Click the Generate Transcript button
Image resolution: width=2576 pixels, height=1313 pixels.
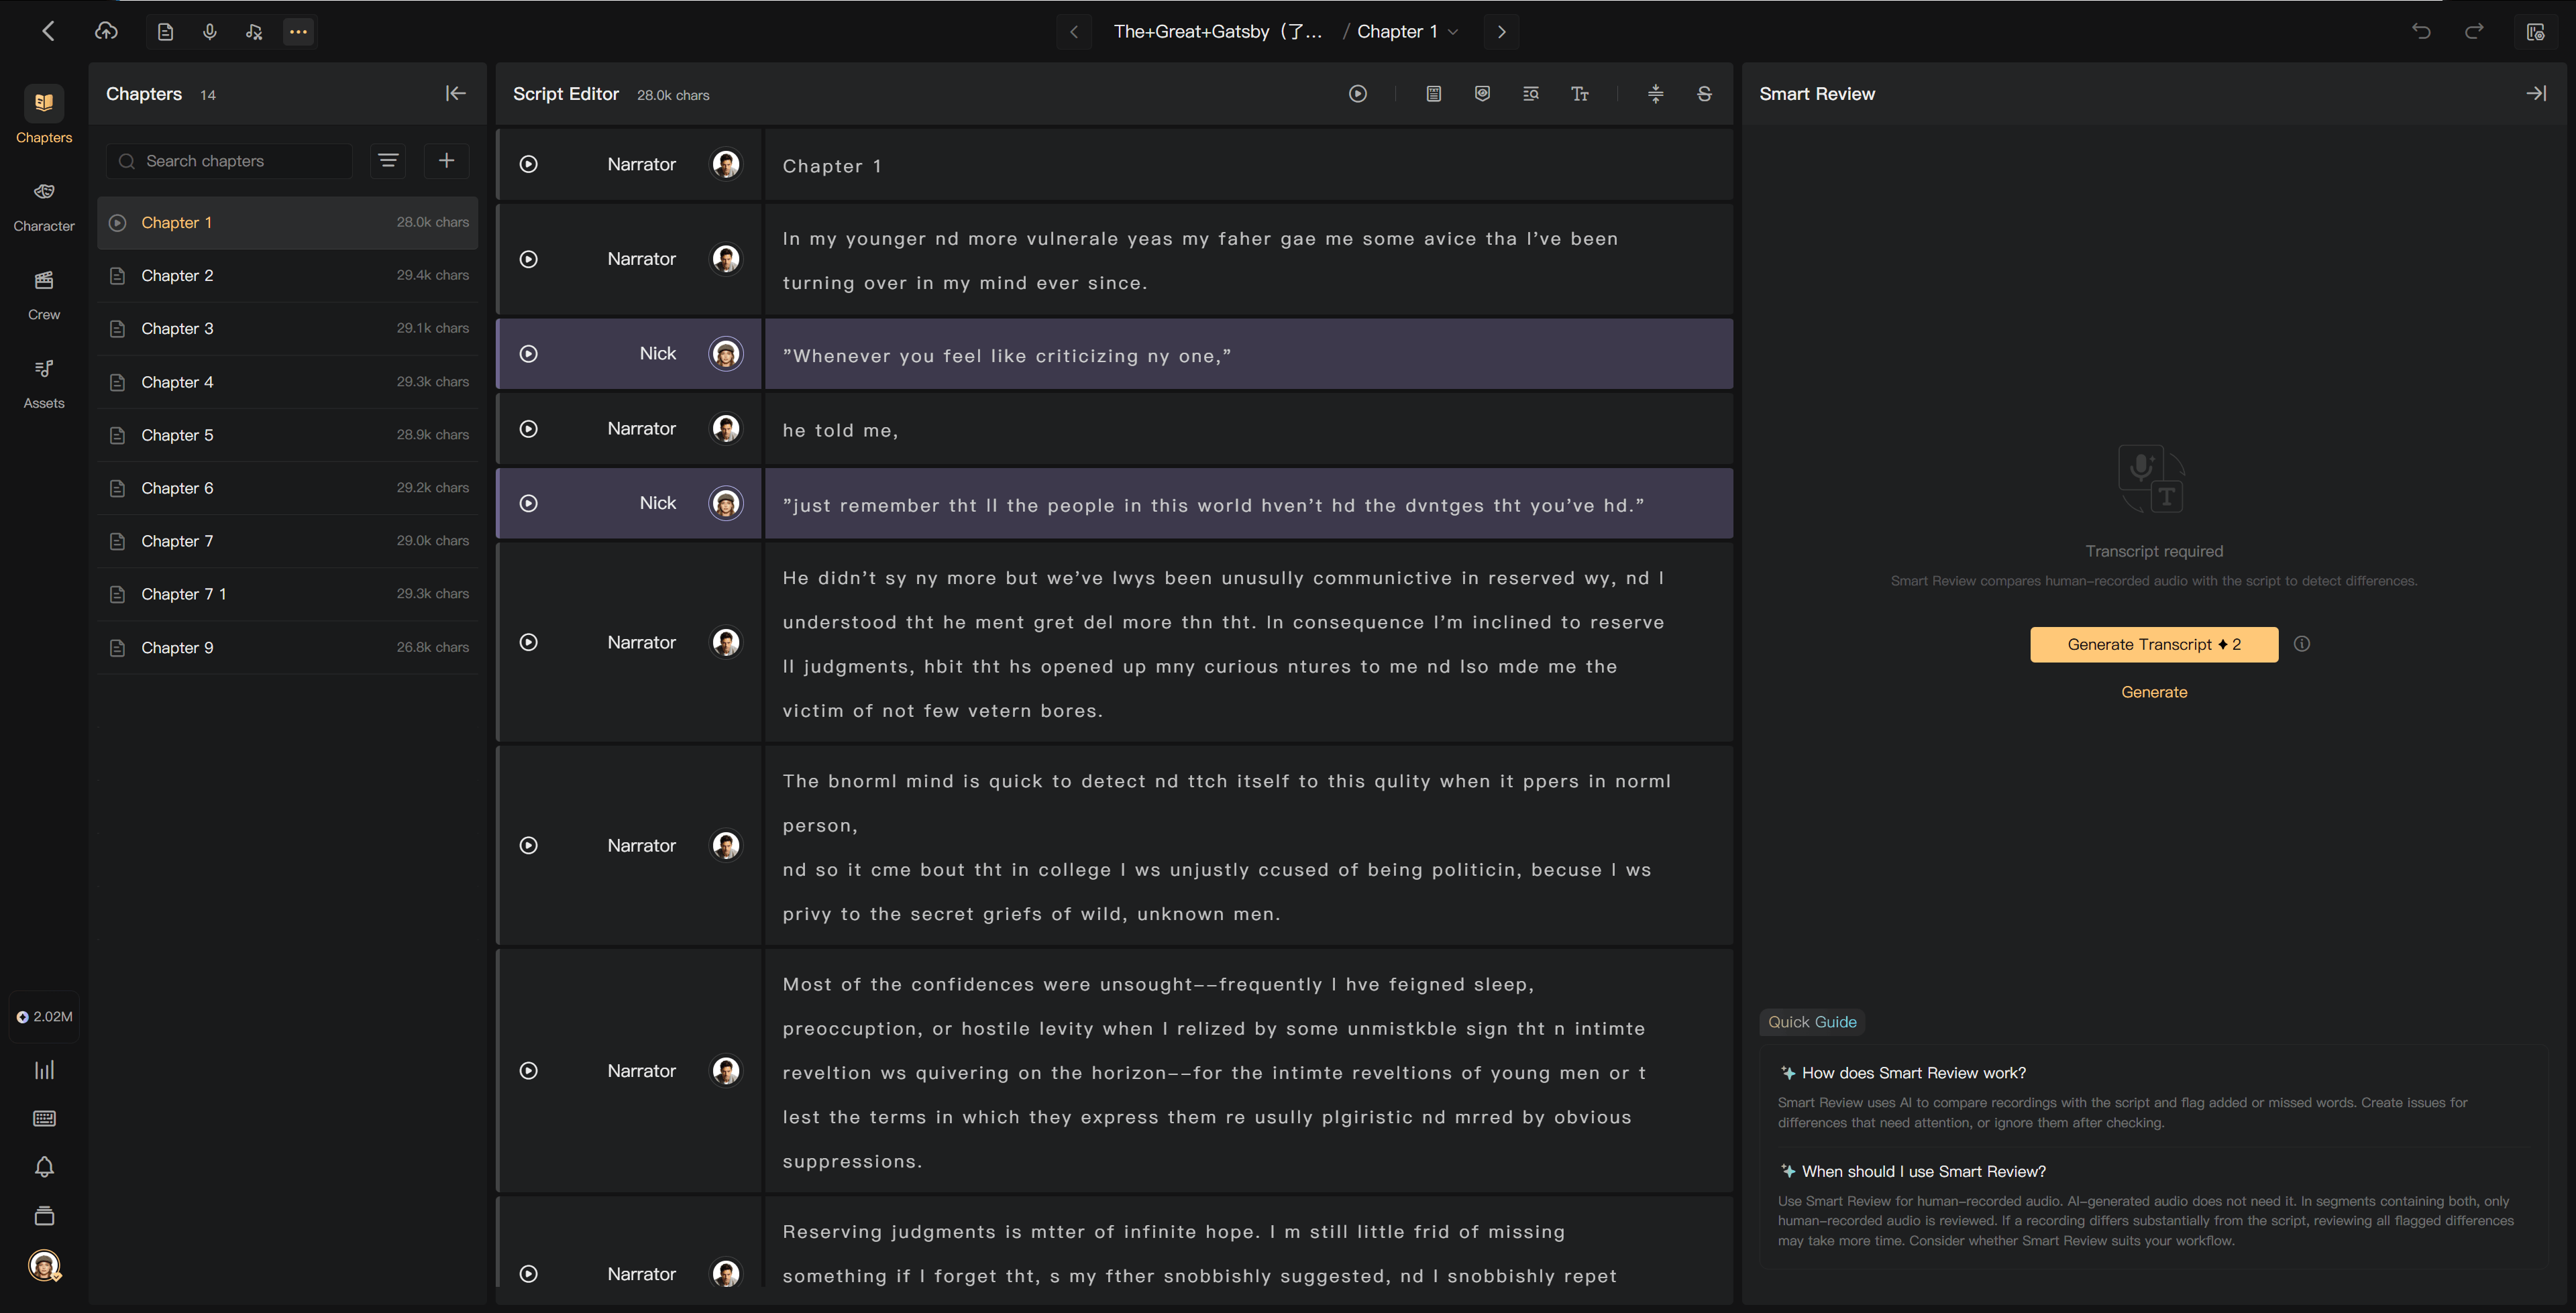coord(2154,645)
